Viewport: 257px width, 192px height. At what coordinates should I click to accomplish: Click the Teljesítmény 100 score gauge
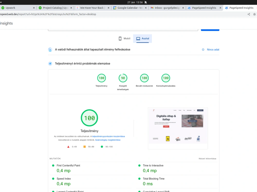click(x=101, y=78)
